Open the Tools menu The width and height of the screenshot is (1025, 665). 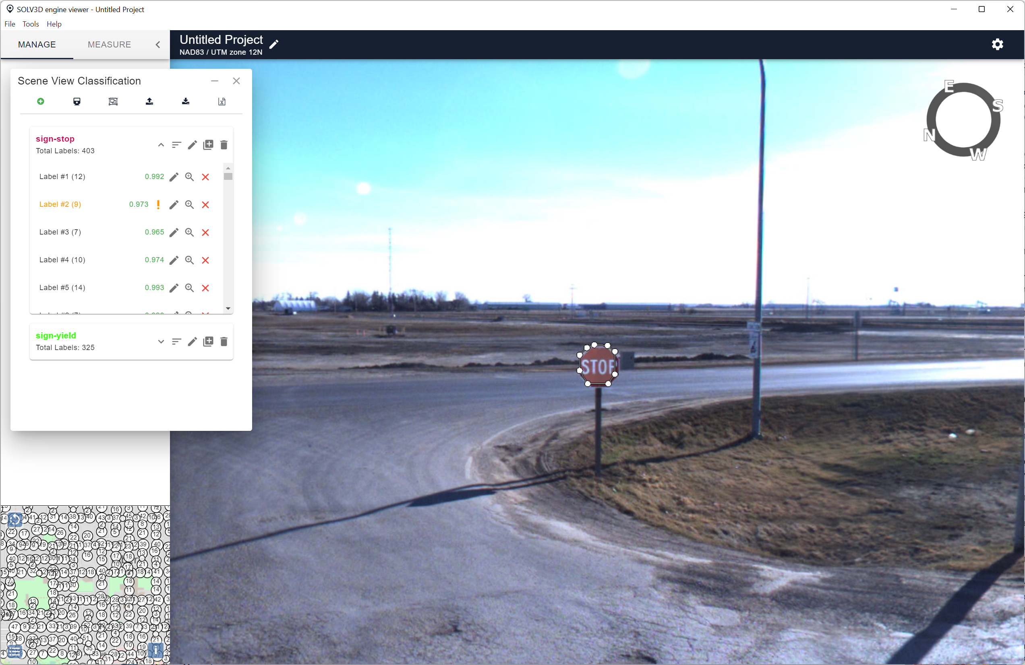pyautogui.click(x=31, y=24)
